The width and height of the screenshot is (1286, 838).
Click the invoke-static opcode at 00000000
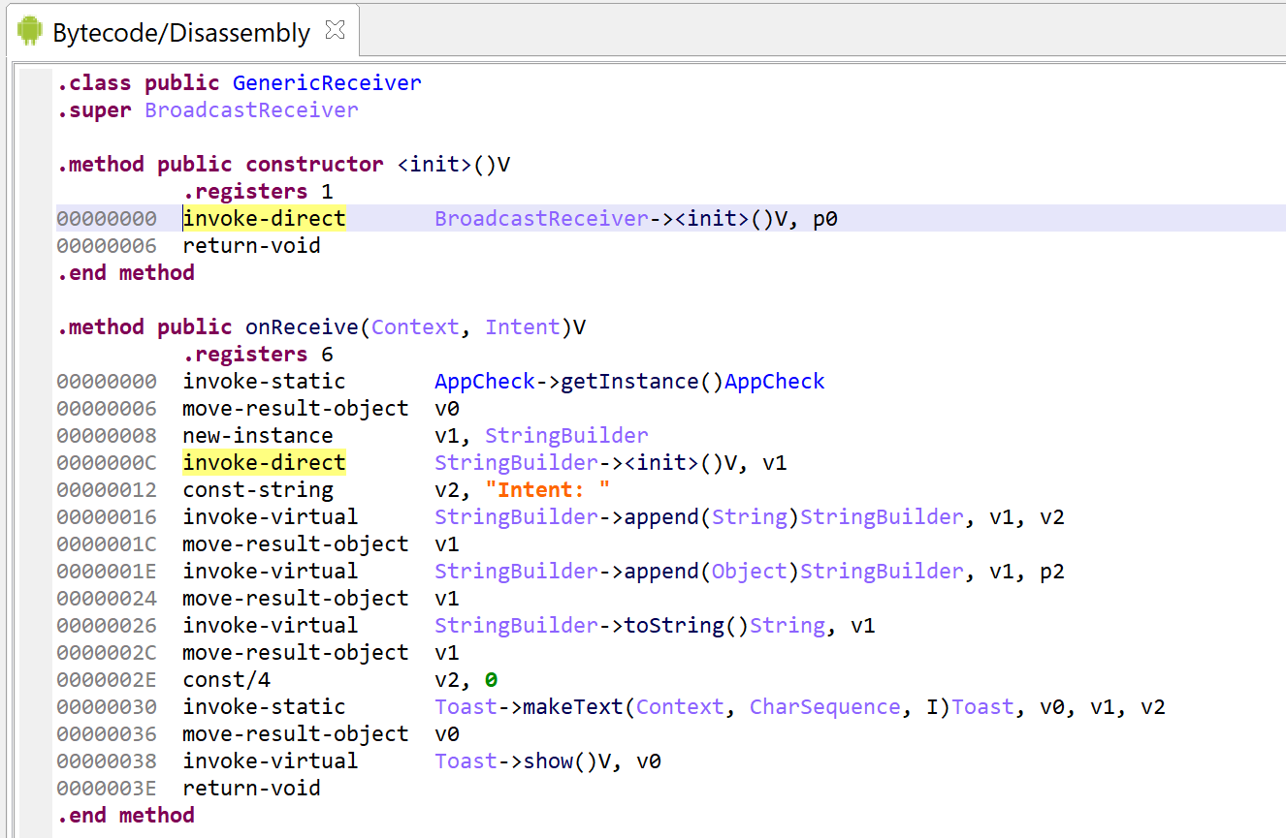[264, 382]
